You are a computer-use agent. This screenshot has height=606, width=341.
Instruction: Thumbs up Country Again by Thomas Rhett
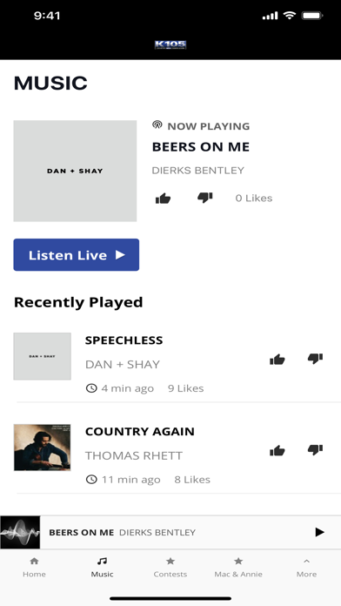click(x=277, y=450)
